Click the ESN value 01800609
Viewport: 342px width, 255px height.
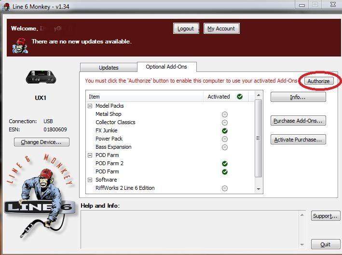[x=55, y=129]
